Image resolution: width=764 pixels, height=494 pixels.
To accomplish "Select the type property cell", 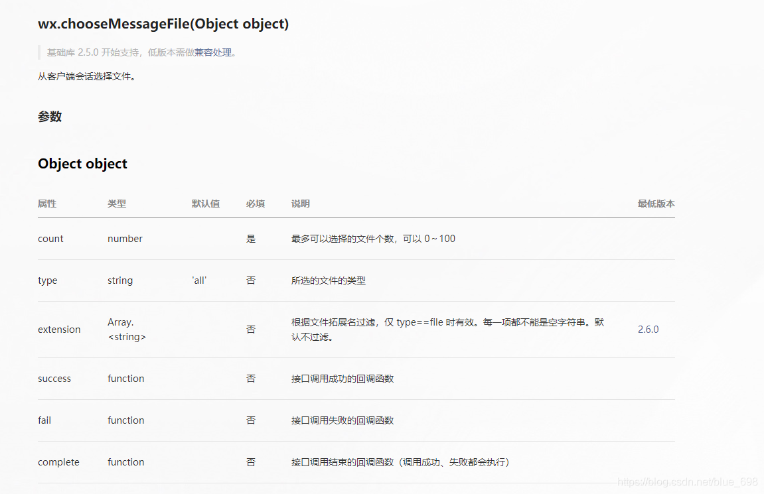I will point(48,281).
